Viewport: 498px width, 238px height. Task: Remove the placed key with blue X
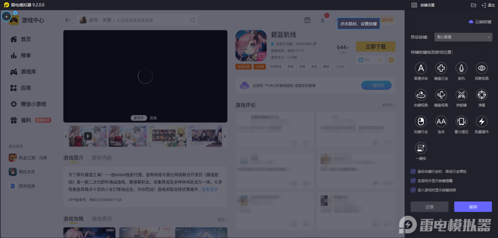tap(15, 13)
